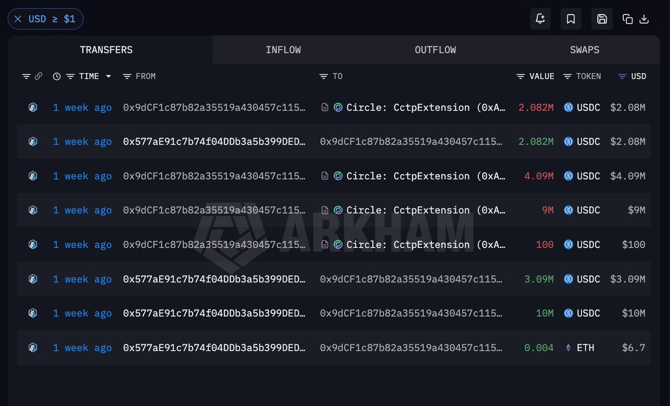
Task: Open FROM address 0x577aE91c in $10M row
Action: point(214,313)
